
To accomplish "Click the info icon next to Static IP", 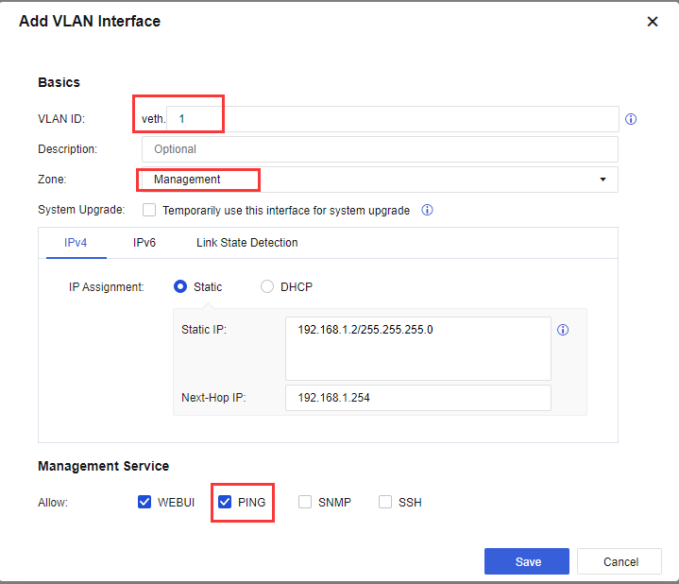I will click(563, 331).
